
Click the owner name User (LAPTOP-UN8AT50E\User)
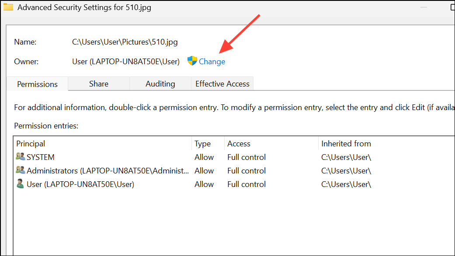pyautogui.click(x=126, y=62)
